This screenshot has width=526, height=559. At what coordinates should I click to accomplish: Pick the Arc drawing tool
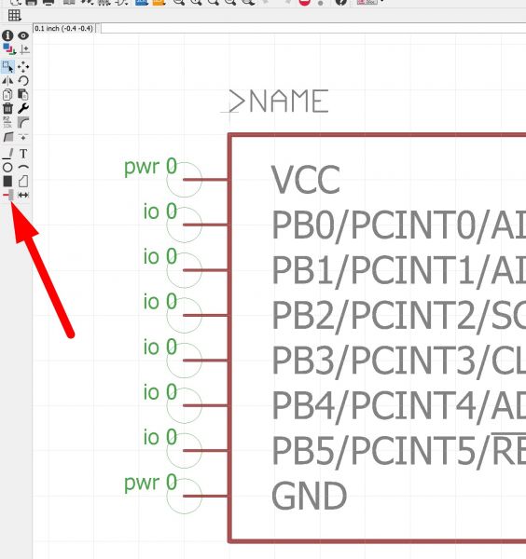coord(23,167)
